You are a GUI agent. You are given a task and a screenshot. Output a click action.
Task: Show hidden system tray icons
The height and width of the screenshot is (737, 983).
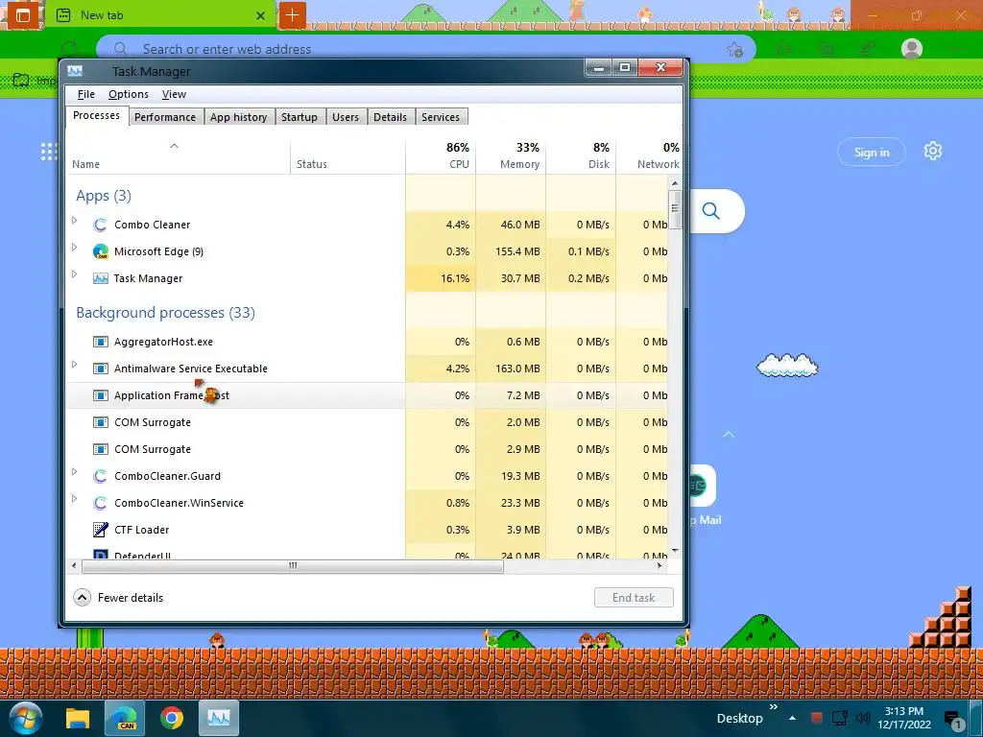pos(792,718)
